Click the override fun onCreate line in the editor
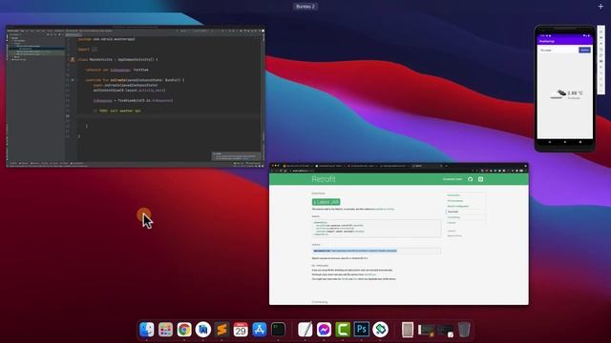 click(x=135, y=80)
